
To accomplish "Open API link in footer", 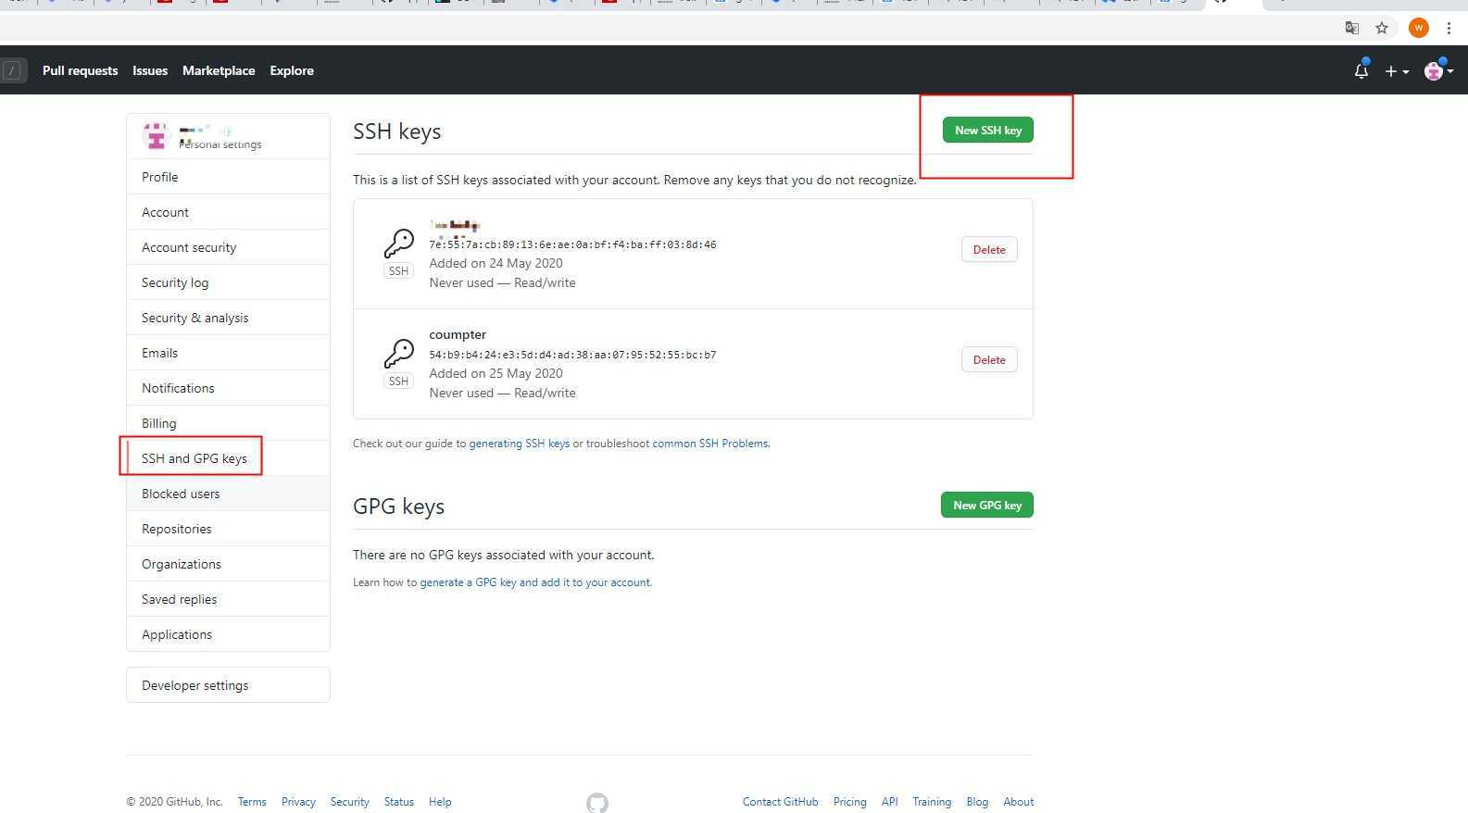I will point(890,802).
